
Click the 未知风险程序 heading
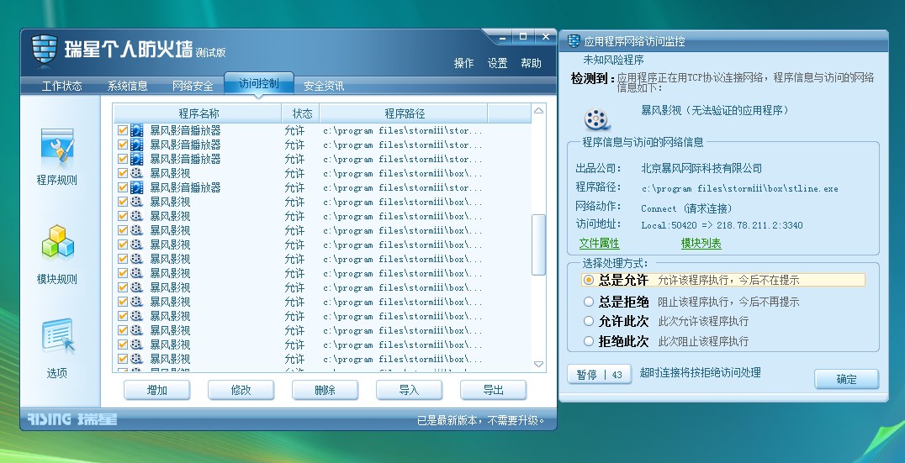(x=613, y=60)
